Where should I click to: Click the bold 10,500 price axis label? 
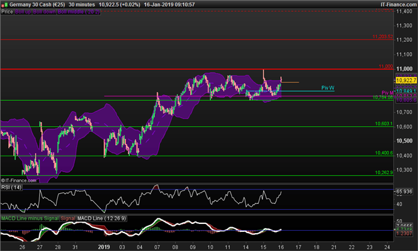click(404, 141)
